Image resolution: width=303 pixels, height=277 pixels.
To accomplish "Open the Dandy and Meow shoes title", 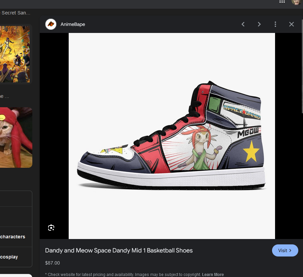I will tap(119, 250).
